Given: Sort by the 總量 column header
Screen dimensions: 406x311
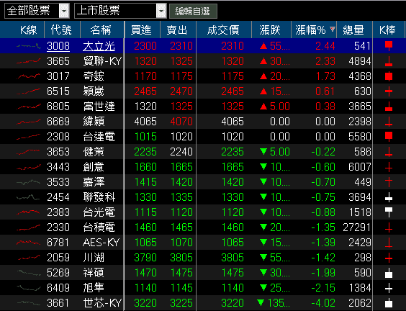Looking at the screenshot, I should point(354,30).
